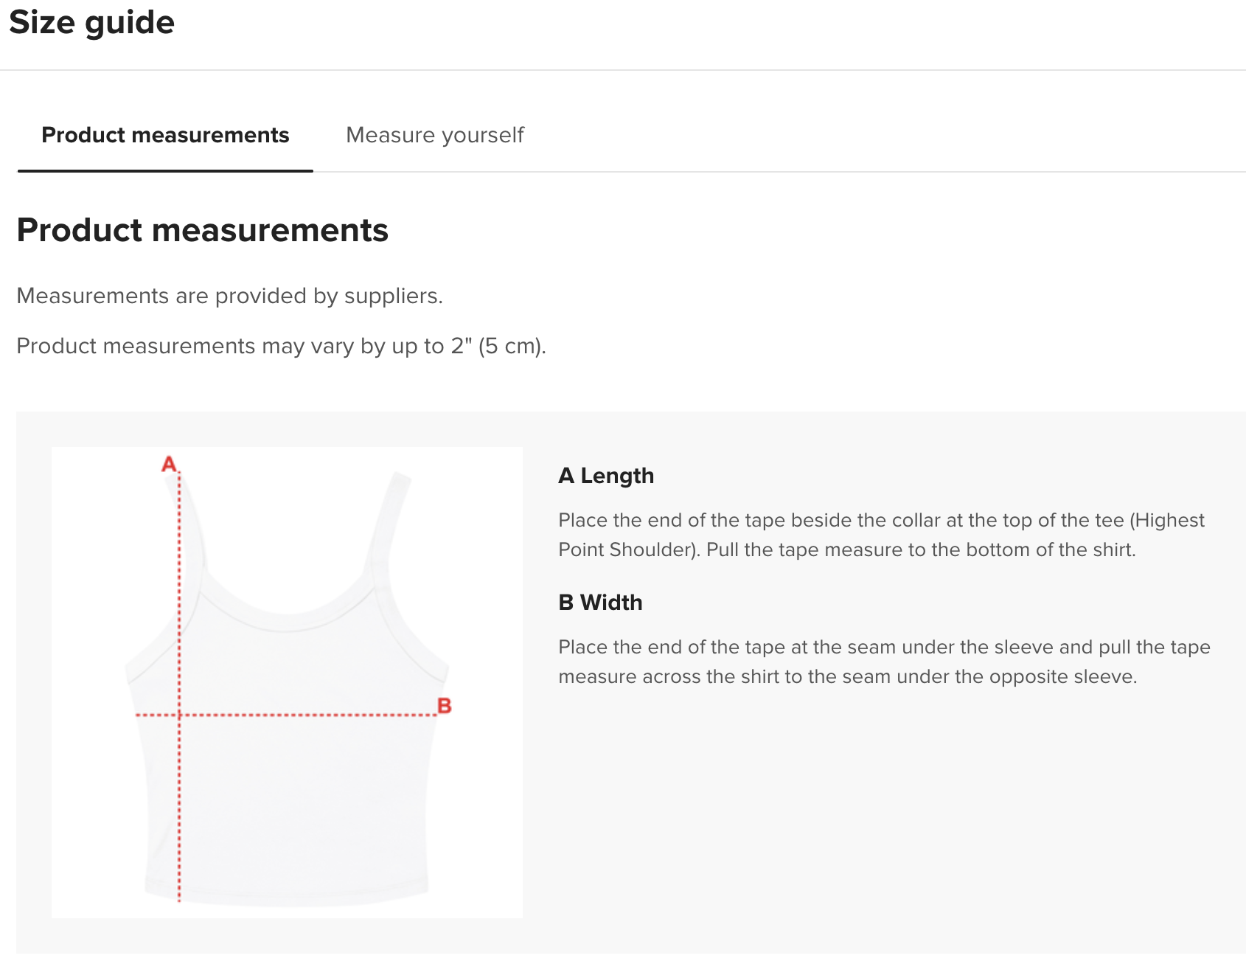Click the 'Measurements are provided by suppliers' text
1246x978 pixels.
pos(229,296)
